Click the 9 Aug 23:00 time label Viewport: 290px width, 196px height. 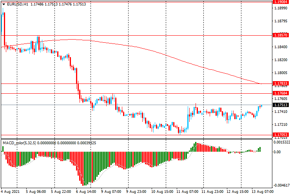[136, 191]
